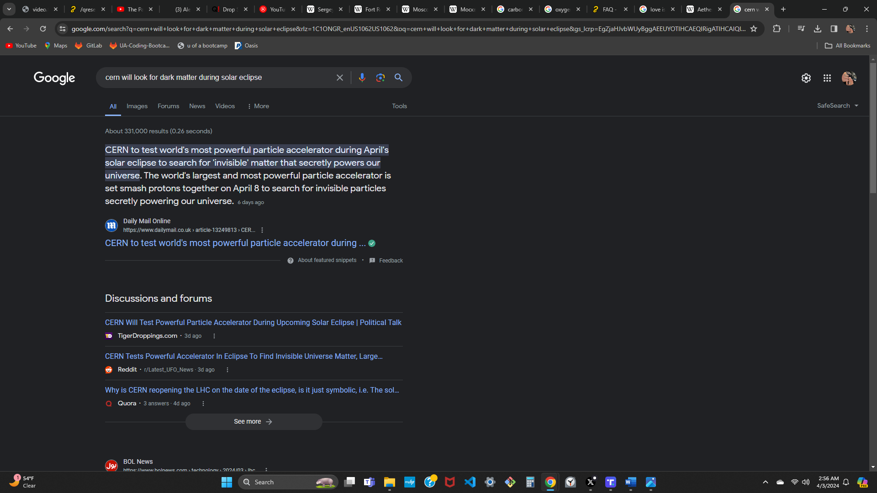Open Google Lens image search icon
The width and height of the screenshot is (877, 493).
coord(380,78)
